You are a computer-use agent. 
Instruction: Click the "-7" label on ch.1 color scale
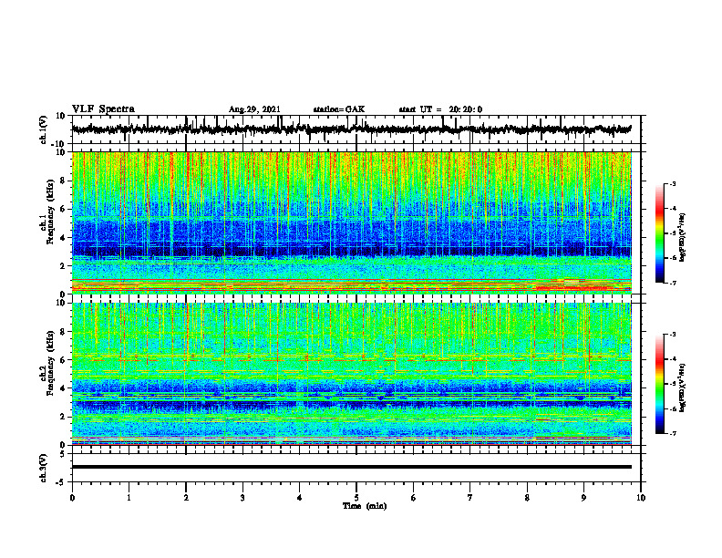tap(673, 283)
